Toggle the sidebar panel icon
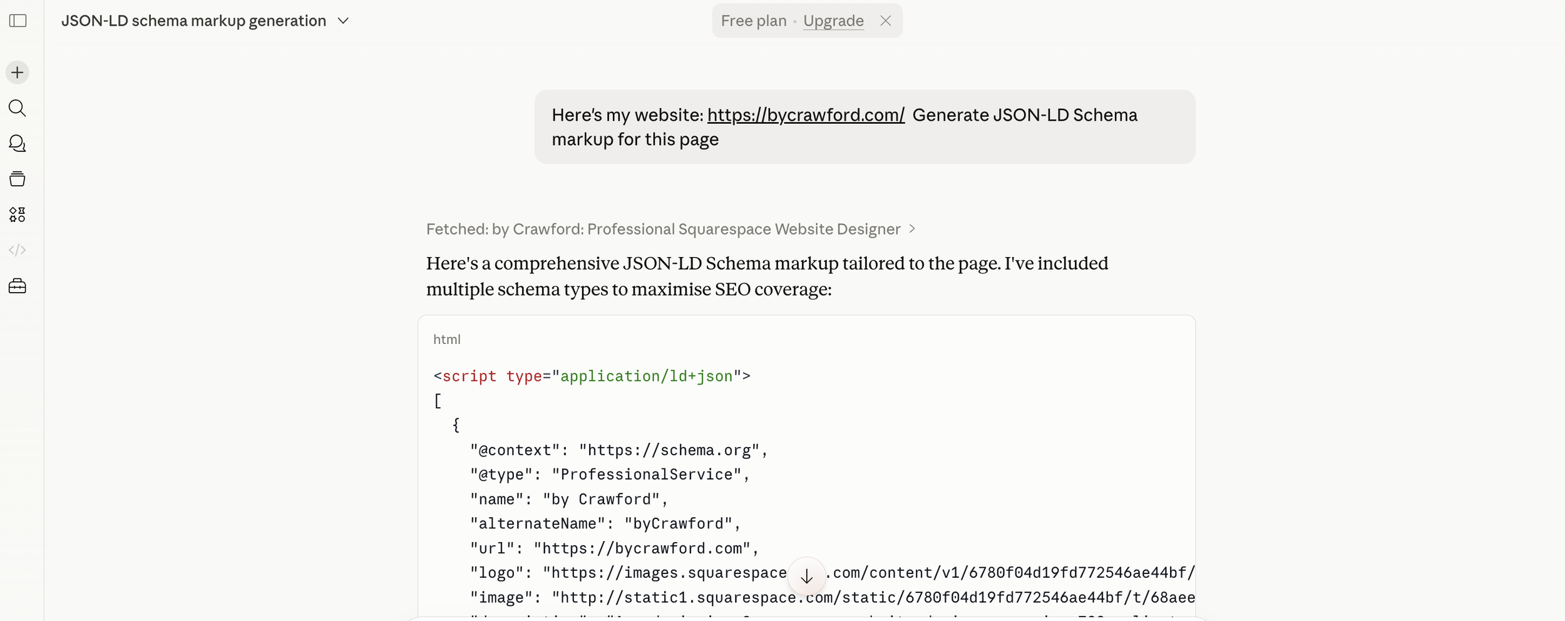 click(x=18, y=21)
